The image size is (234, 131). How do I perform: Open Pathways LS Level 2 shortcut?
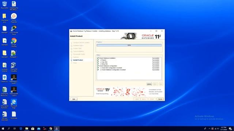click(x=14, y=79)
